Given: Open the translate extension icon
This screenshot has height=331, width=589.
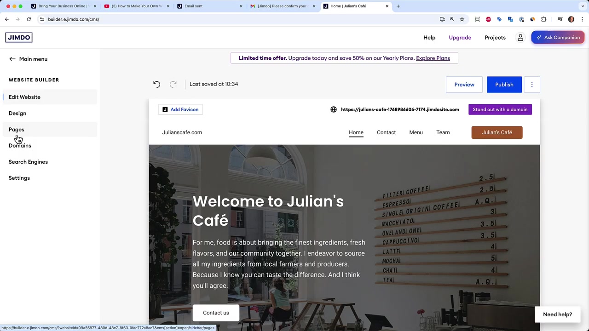Looking at the screenshot, I should pyautogui.click(x=510, y=19).
